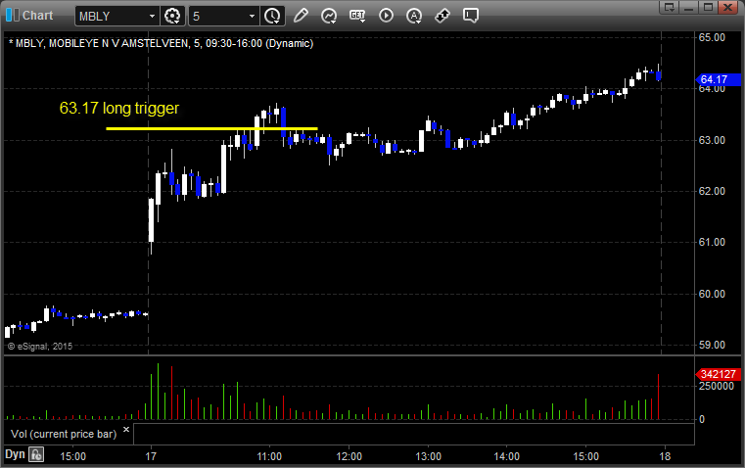Minimize the Chart window
The height and width of the screenshot is (468, 745).
[688, 7]
